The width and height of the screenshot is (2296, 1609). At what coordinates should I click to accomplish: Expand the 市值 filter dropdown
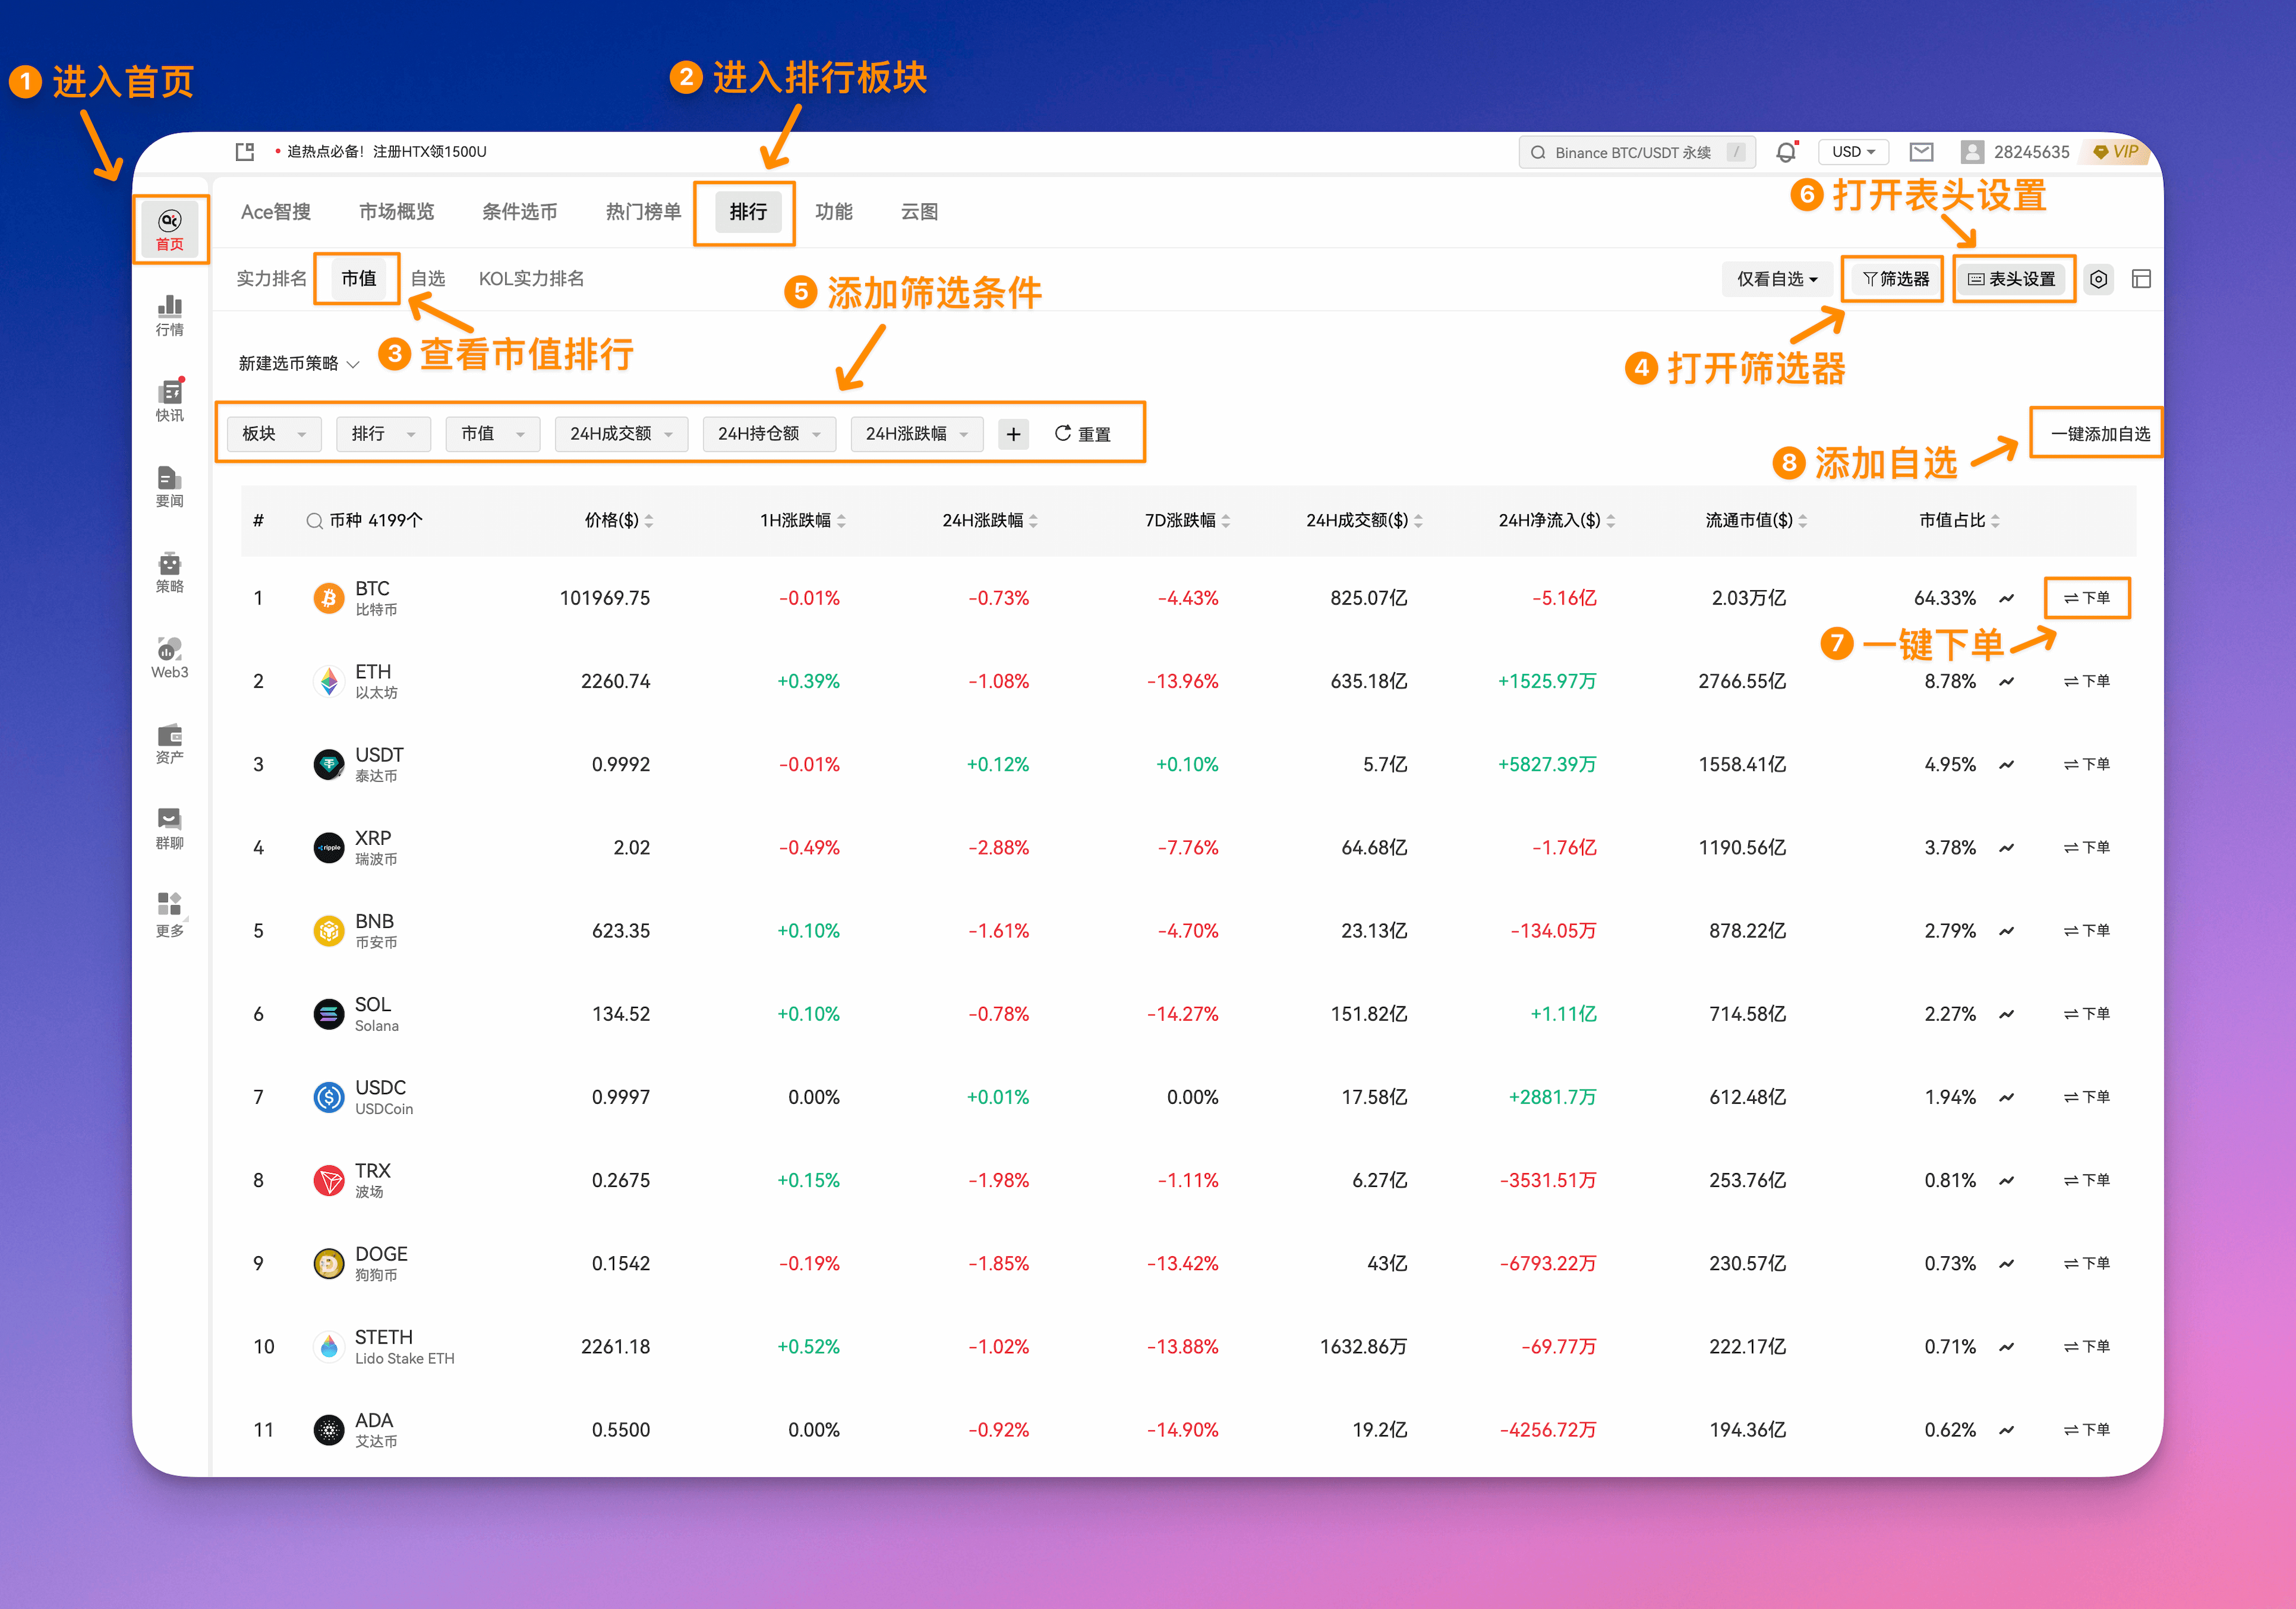[492, 434]
